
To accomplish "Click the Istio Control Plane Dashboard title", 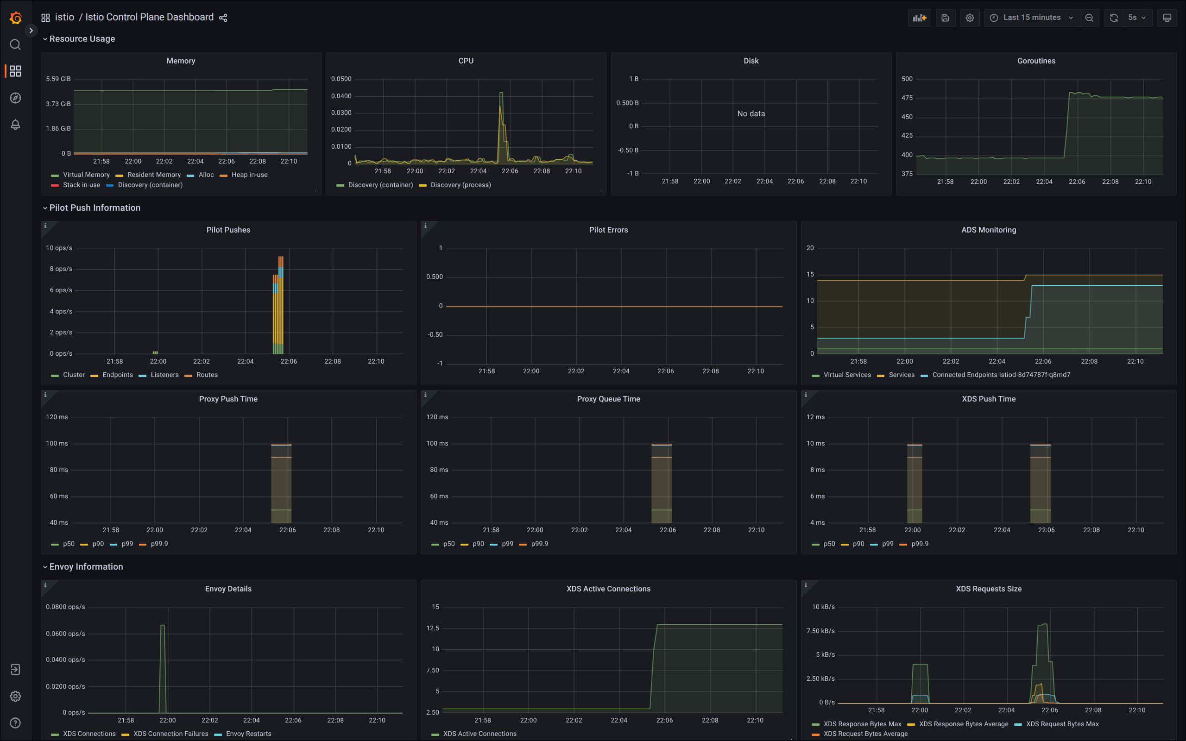I will coord(150,18).
